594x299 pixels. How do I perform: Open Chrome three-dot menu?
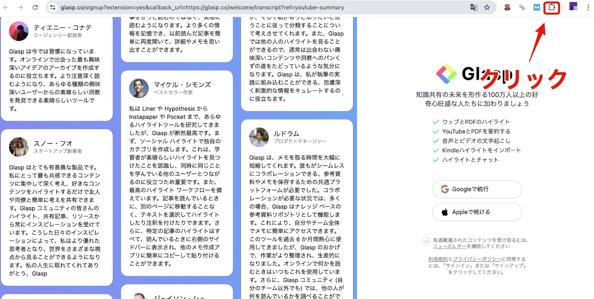[588, 7]
